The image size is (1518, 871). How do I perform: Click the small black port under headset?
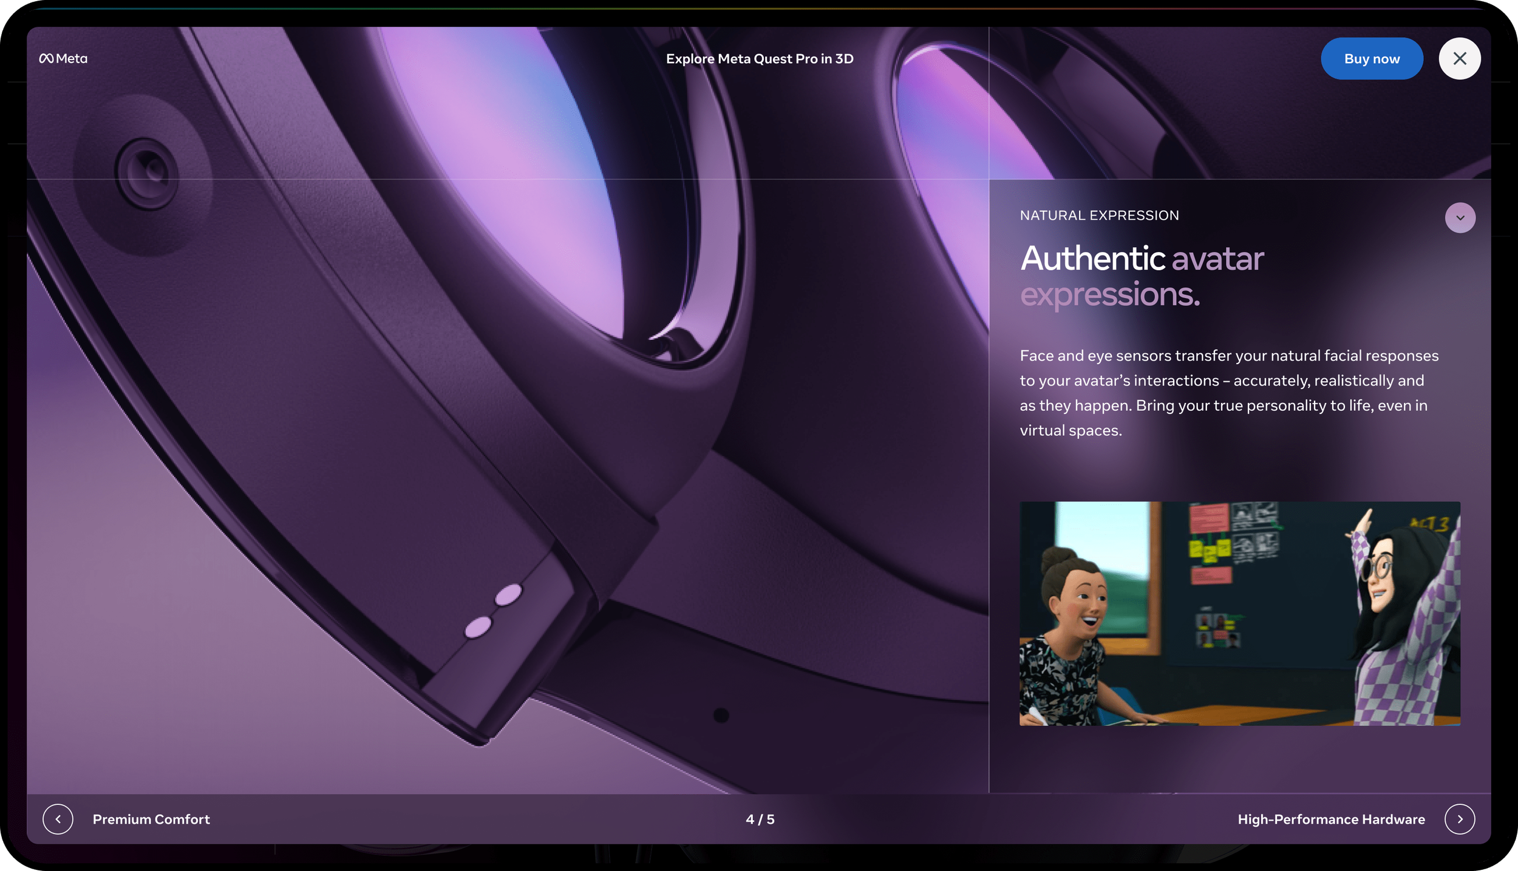tap(721, 715)
